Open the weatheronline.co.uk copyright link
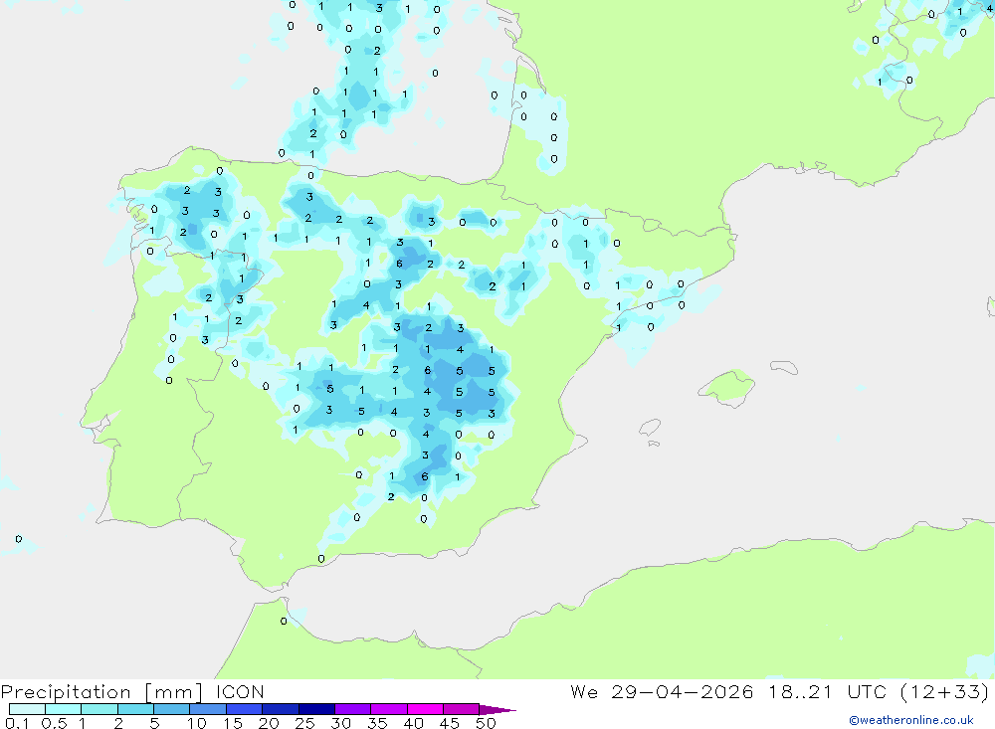Image resolution: width=995 pixels, height=729 pixels. (910, 720)
